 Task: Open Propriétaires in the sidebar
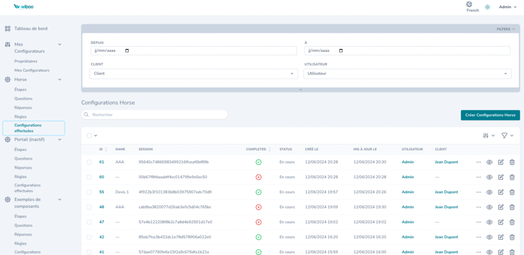(x=26, y=61)
